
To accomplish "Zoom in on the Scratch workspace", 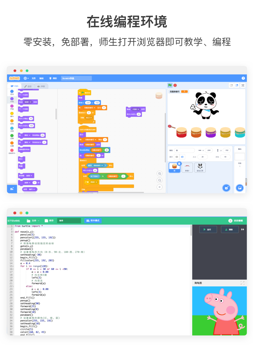I will [160, 173].
